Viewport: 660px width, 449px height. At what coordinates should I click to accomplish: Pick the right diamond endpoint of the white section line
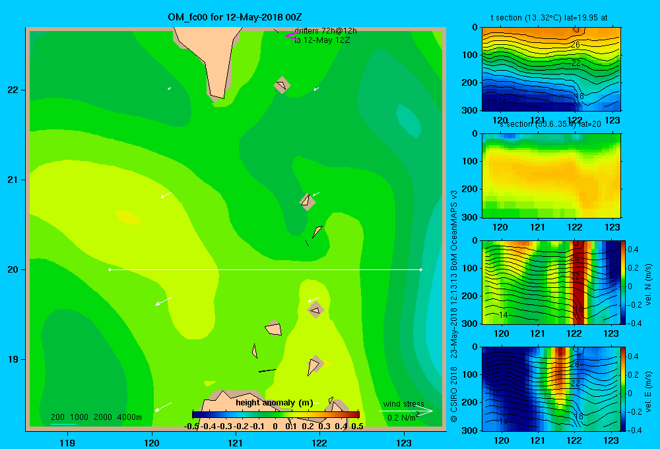(421, 269)
